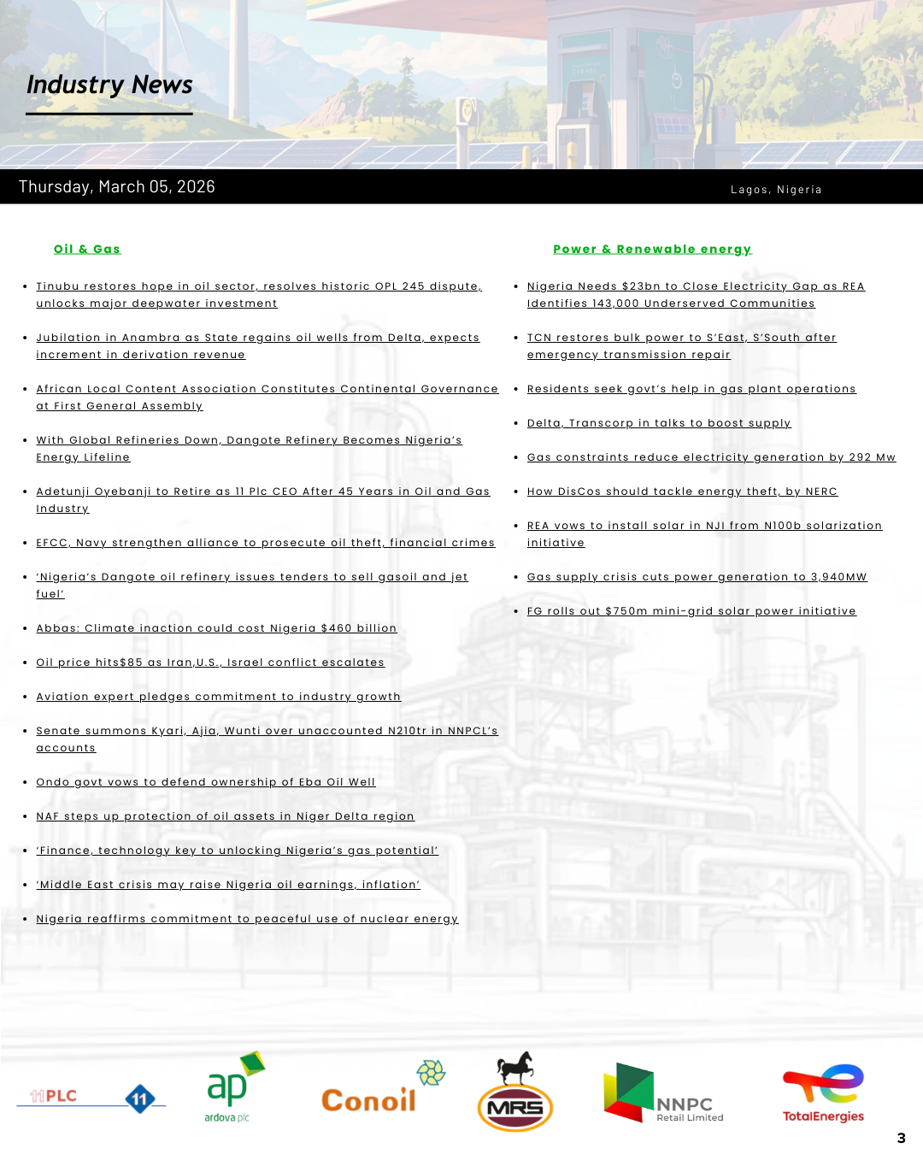Screen dimensions: 923x1154
Task: Click the NNPC Retail Limited logo
Action: (662, 1095)
